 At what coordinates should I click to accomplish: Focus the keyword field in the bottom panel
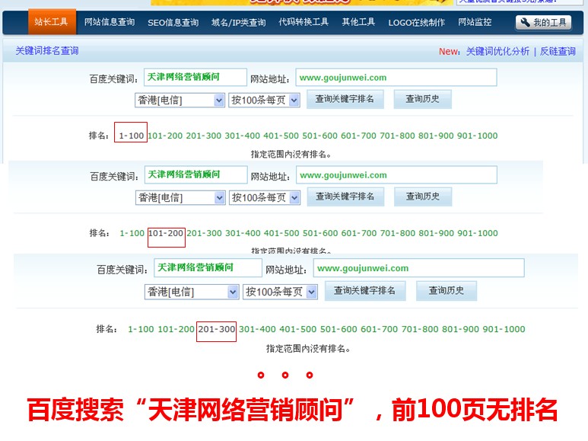(x=208, y=268)
